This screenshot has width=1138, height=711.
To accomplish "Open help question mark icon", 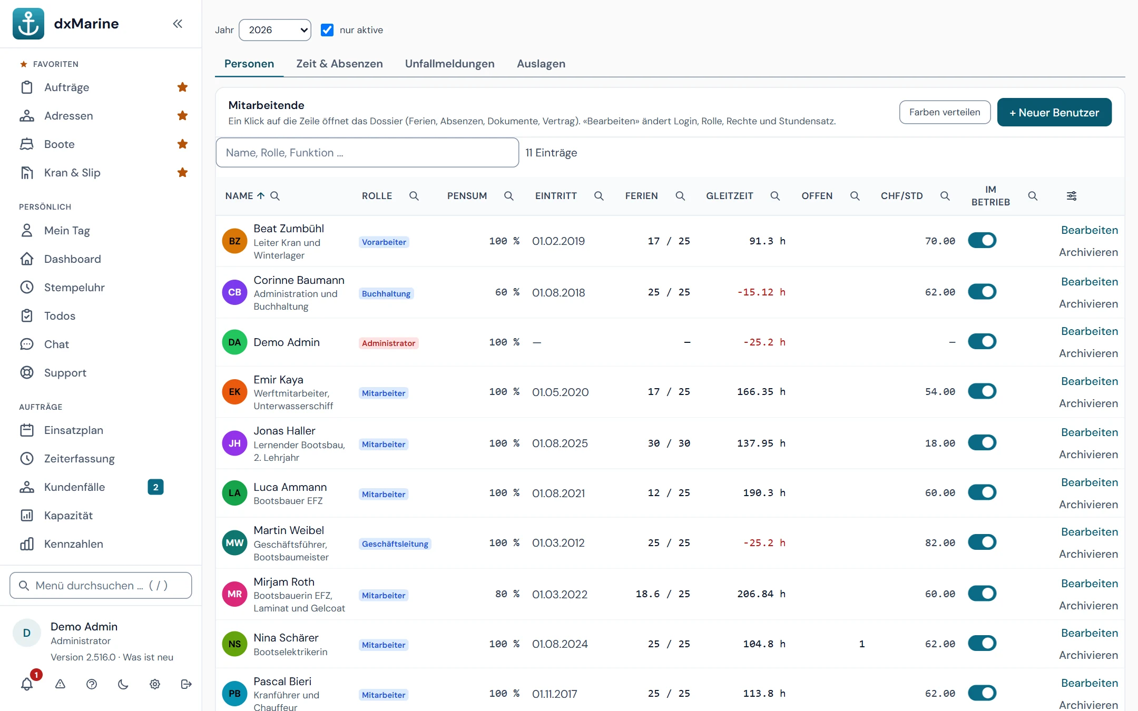I will click(x=92, y=684).
